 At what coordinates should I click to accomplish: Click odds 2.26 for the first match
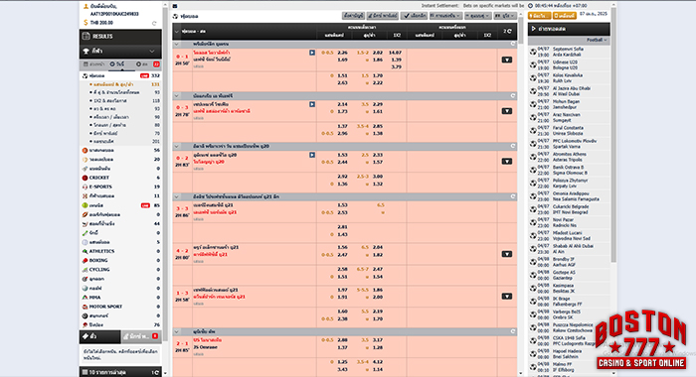coord(342,53)
